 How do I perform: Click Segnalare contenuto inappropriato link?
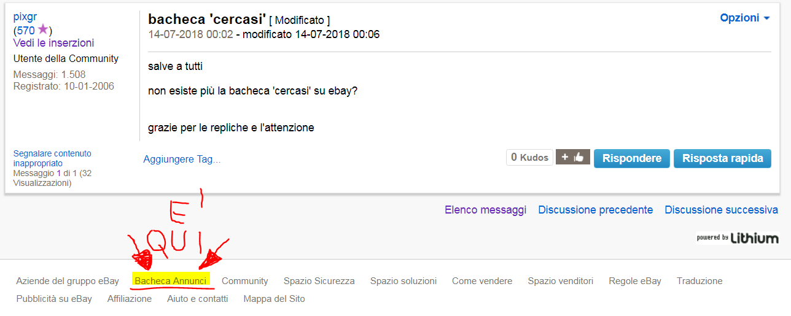(x=52, y=158)
